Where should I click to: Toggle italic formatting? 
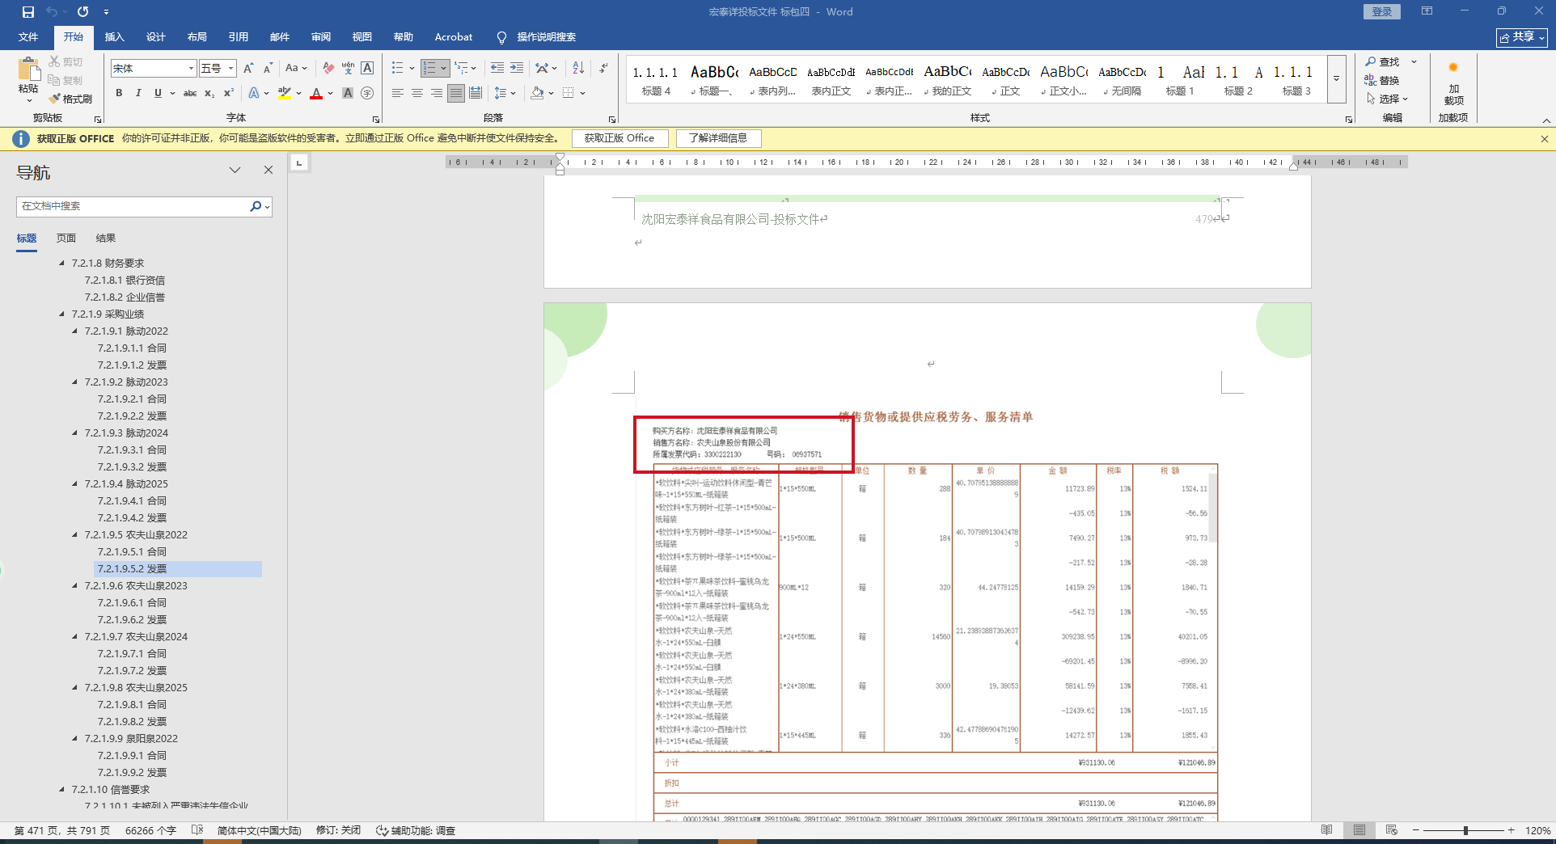click(138, 93)
